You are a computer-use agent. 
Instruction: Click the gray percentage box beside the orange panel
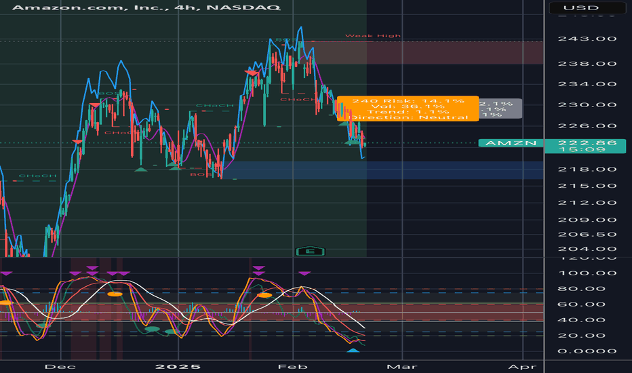500,109
